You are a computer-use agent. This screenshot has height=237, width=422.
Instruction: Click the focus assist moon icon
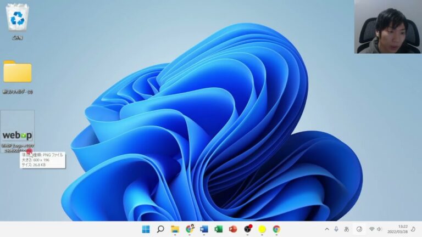[413, 229]
